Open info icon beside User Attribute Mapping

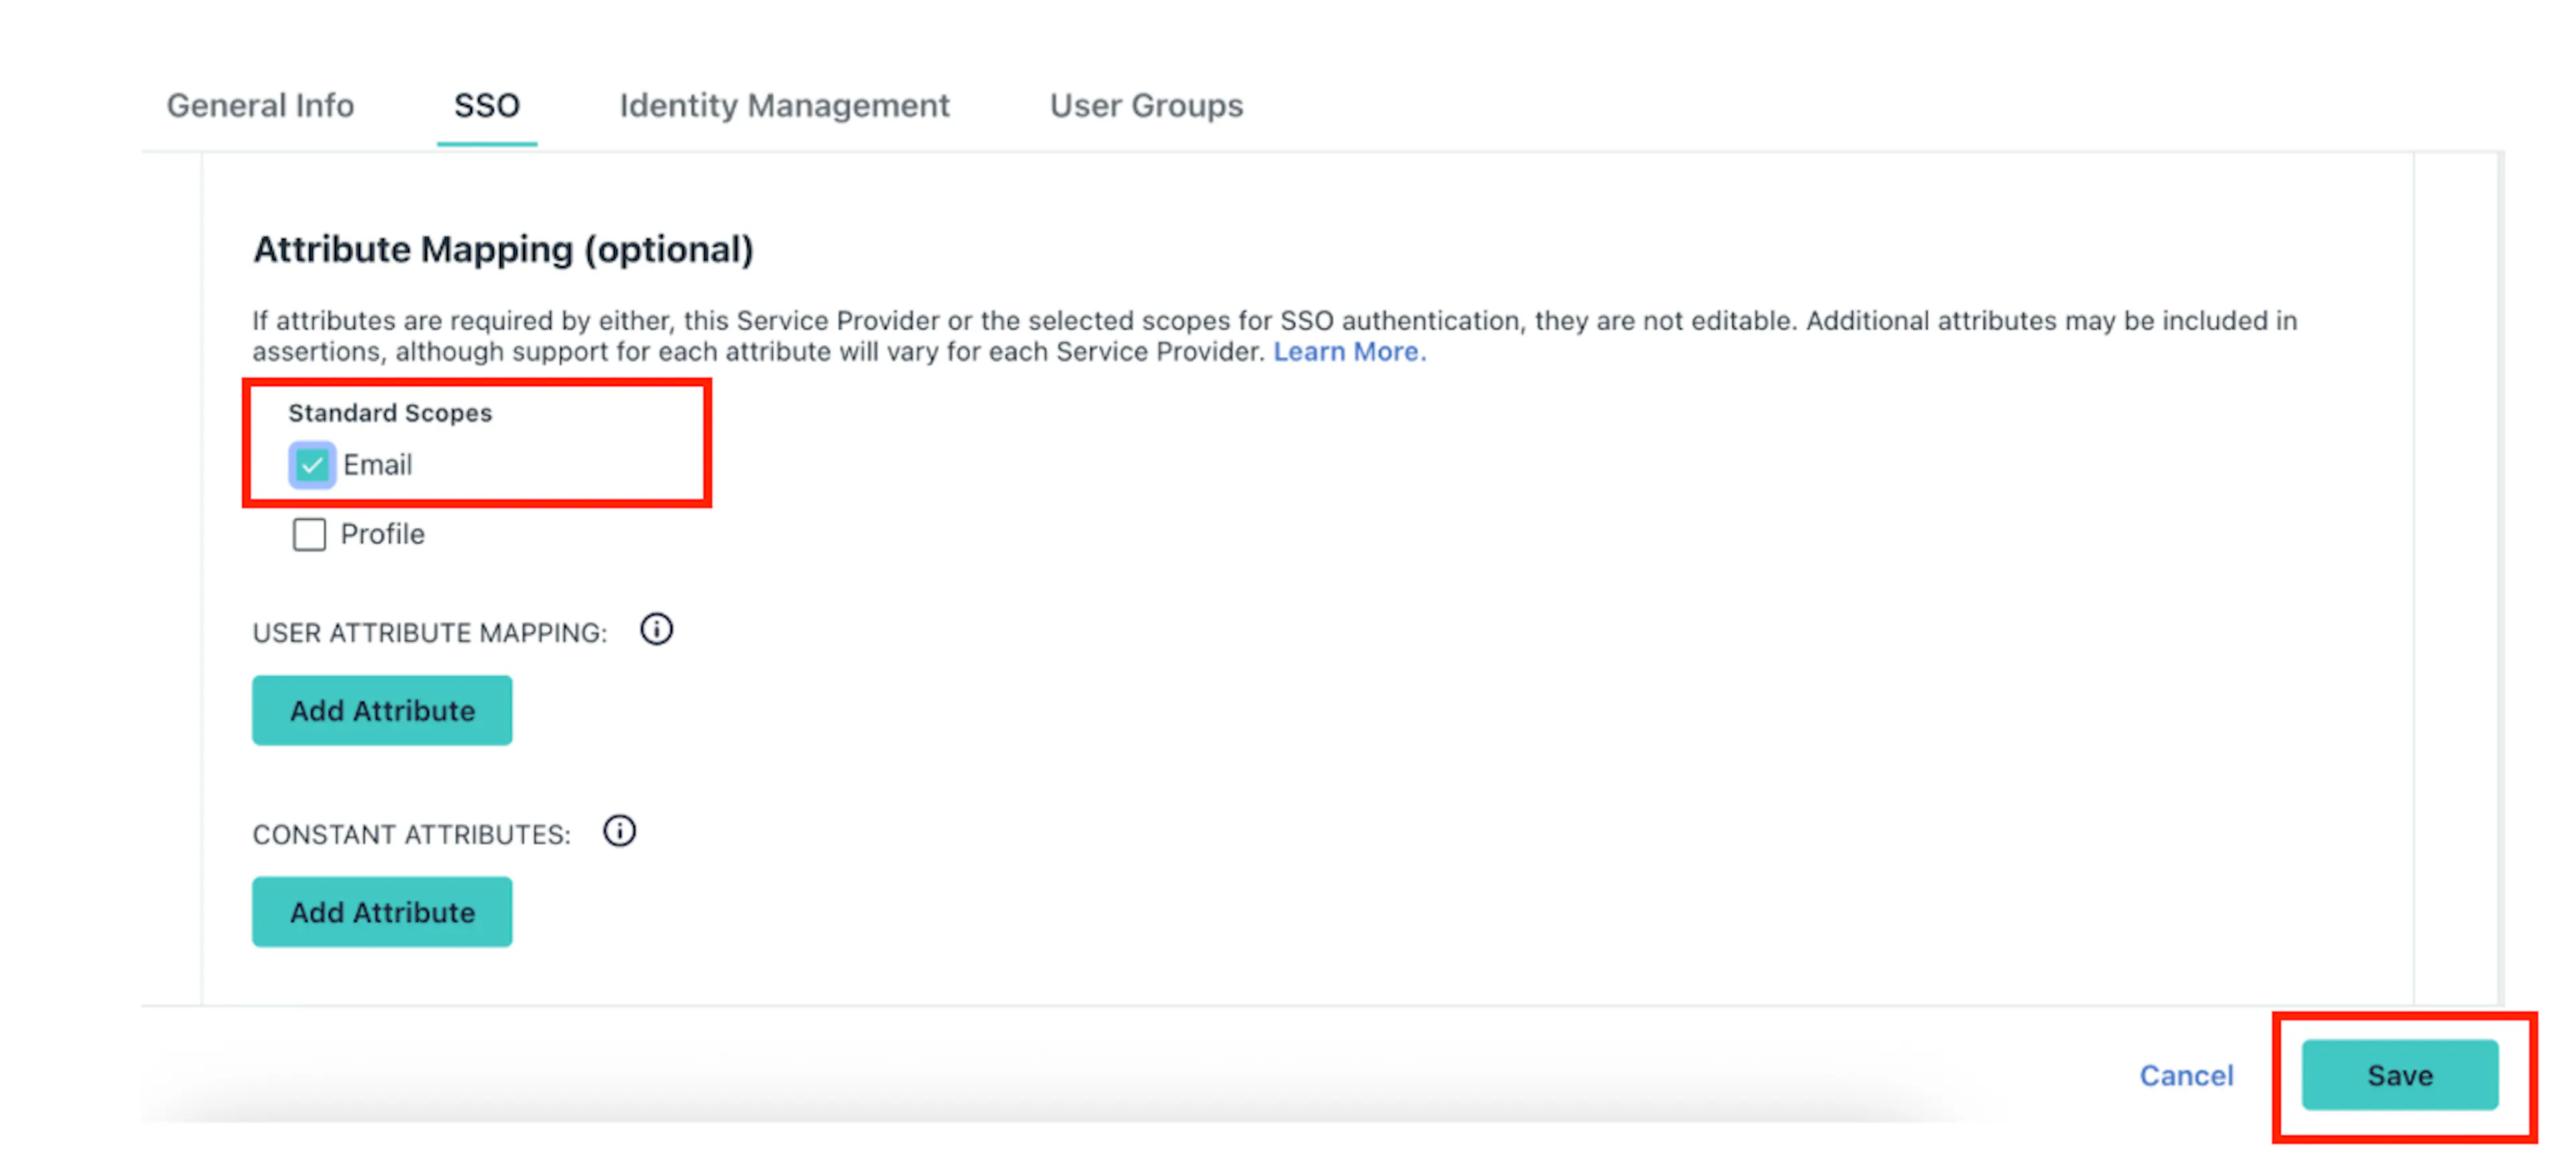(656, 630)
